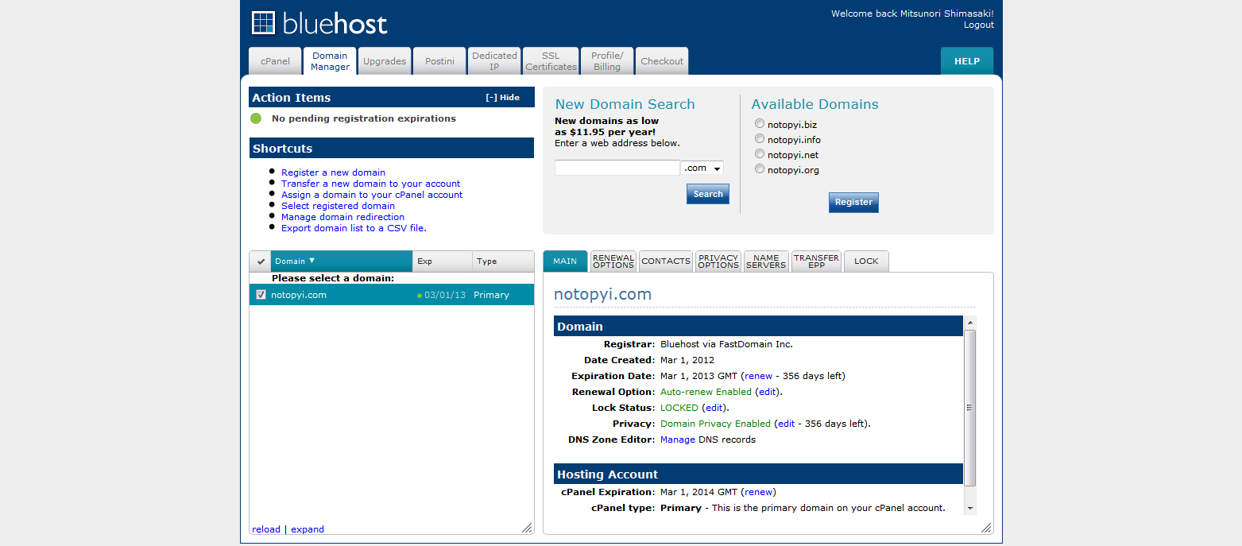Image resolution: width=1242 pixels, height=546 pixels.
Task: Open the cPanel tab
Action: [x=275, y=61]
